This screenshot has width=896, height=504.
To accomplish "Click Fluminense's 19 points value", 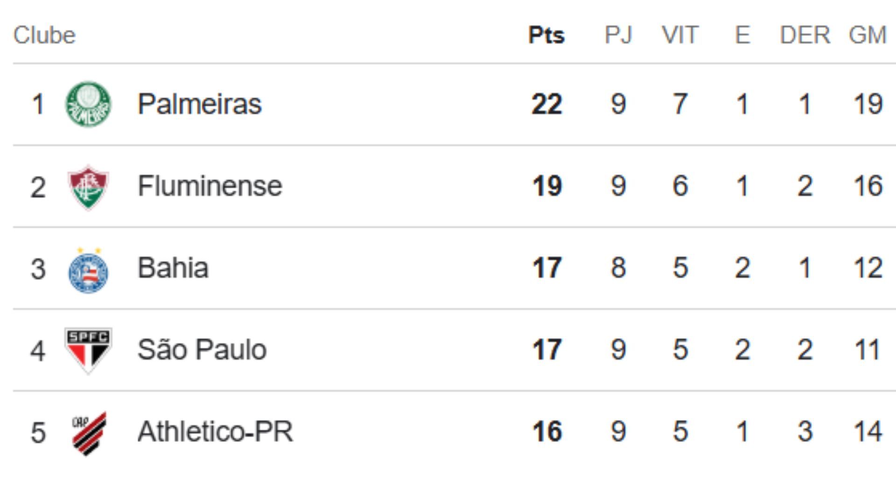I will (x=546, y=186).
